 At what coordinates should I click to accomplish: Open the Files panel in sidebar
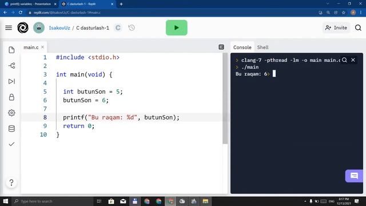[x=11, y=50]
